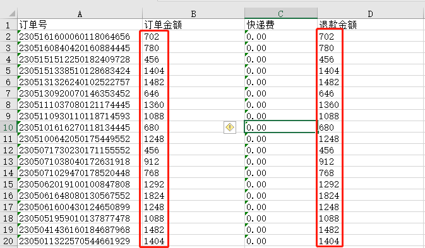
Task: Select column C header
Action: (281, 13)
